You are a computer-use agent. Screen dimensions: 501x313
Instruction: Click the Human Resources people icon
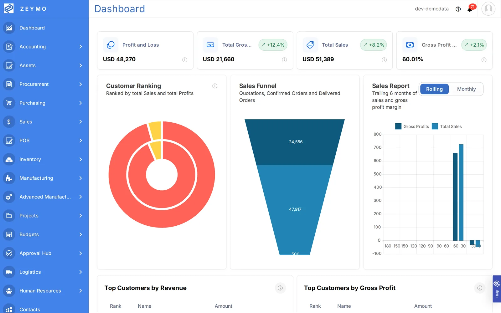pos(9,291)
